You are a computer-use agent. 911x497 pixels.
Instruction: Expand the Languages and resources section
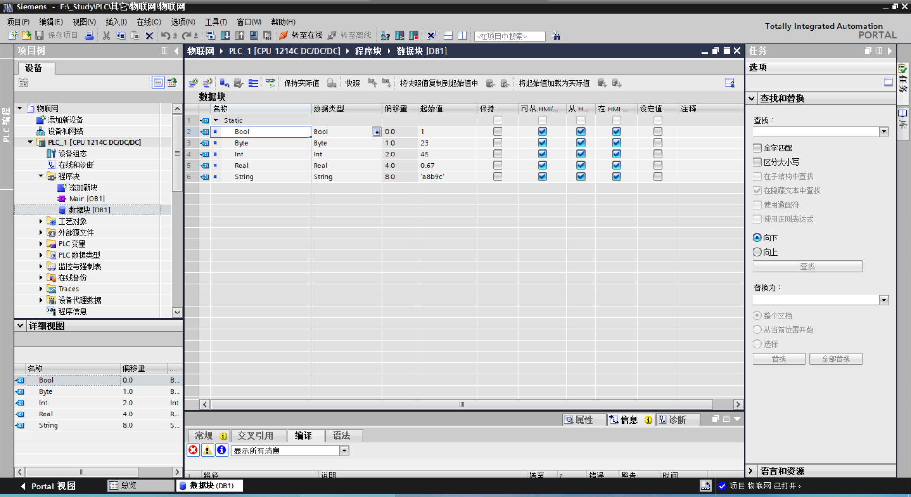[751, 470]
